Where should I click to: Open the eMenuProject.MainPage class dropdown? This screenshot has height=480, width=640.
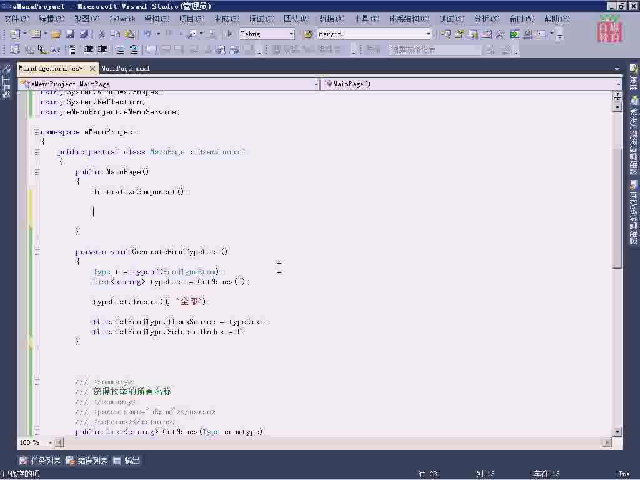pos(316,84)
